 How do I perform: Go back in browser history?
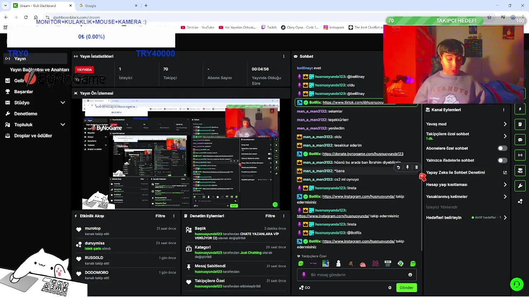point(6,17)
